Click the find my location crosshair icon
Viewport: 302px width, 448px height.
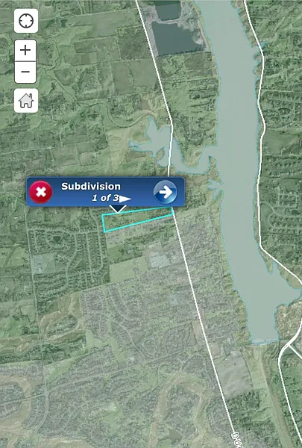(x=26, y=21)
